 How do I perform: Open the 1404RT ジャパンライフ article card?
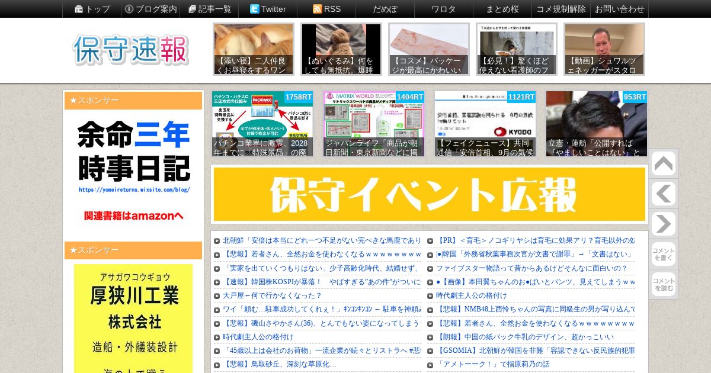click(374, 124)
